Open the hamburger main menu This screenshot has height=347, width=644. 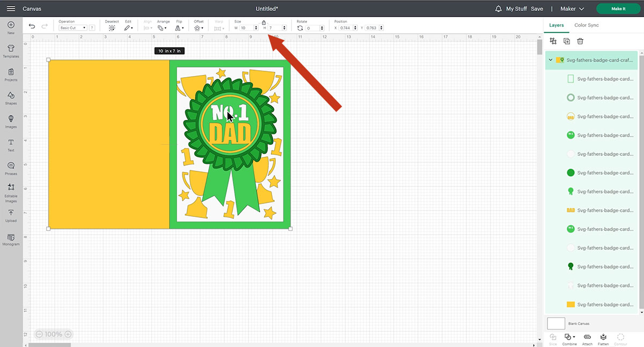(x=11, y=9)
